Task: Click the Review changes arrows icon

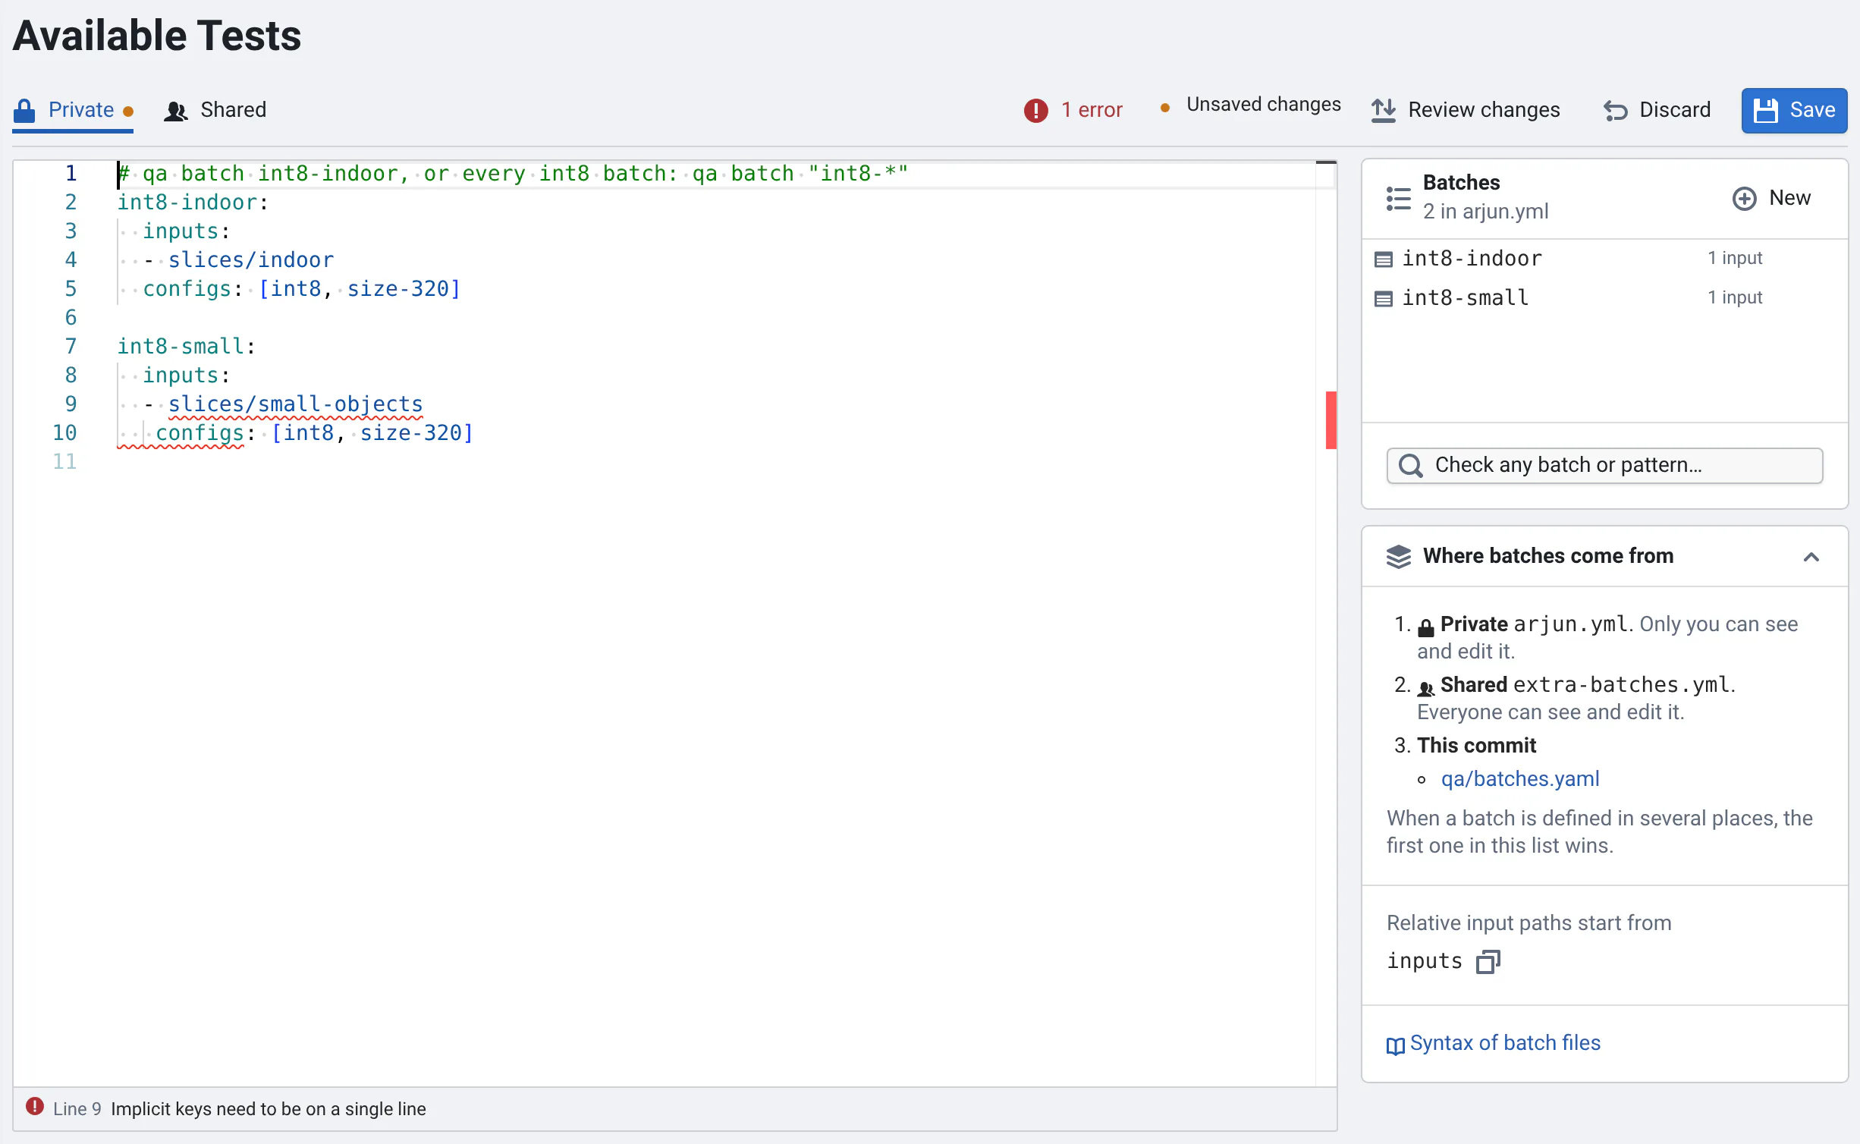Action: 1384,111
